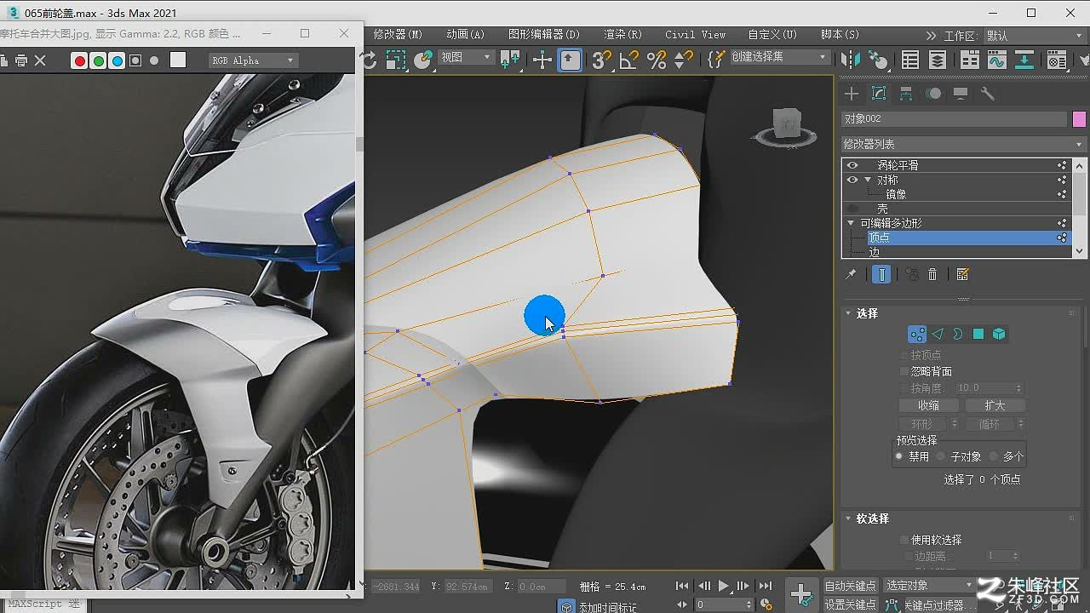Open the 动画(A) menu
This screenshot has height=613, width=1090.
(465, 34)
